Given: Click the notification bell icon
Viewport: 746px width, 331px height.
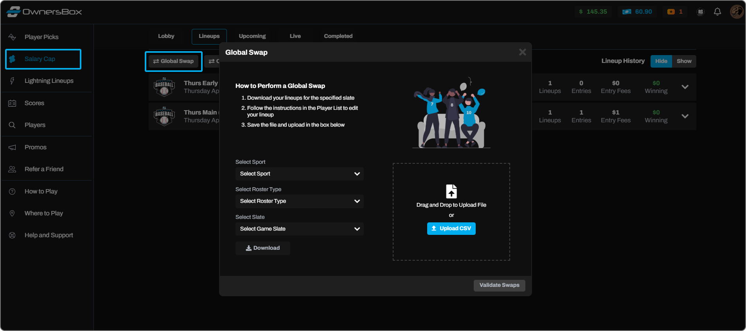Looking at the screenshot, I should [x=717, y=12].
